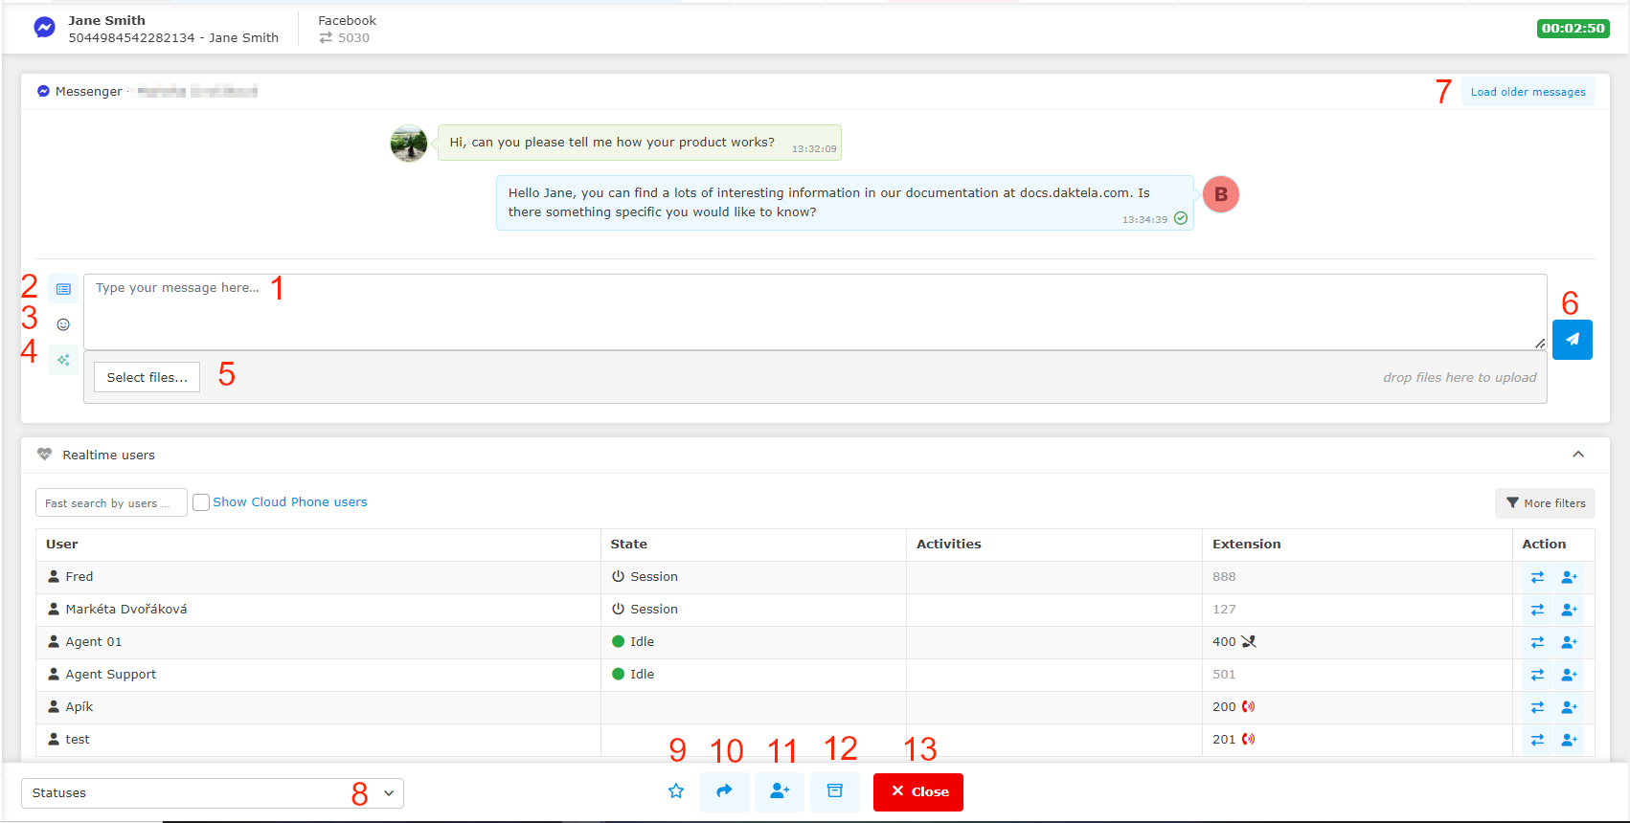Focus the Fast search by users field
This screenshot has height=823, width=1630.
tap(110, 503)
